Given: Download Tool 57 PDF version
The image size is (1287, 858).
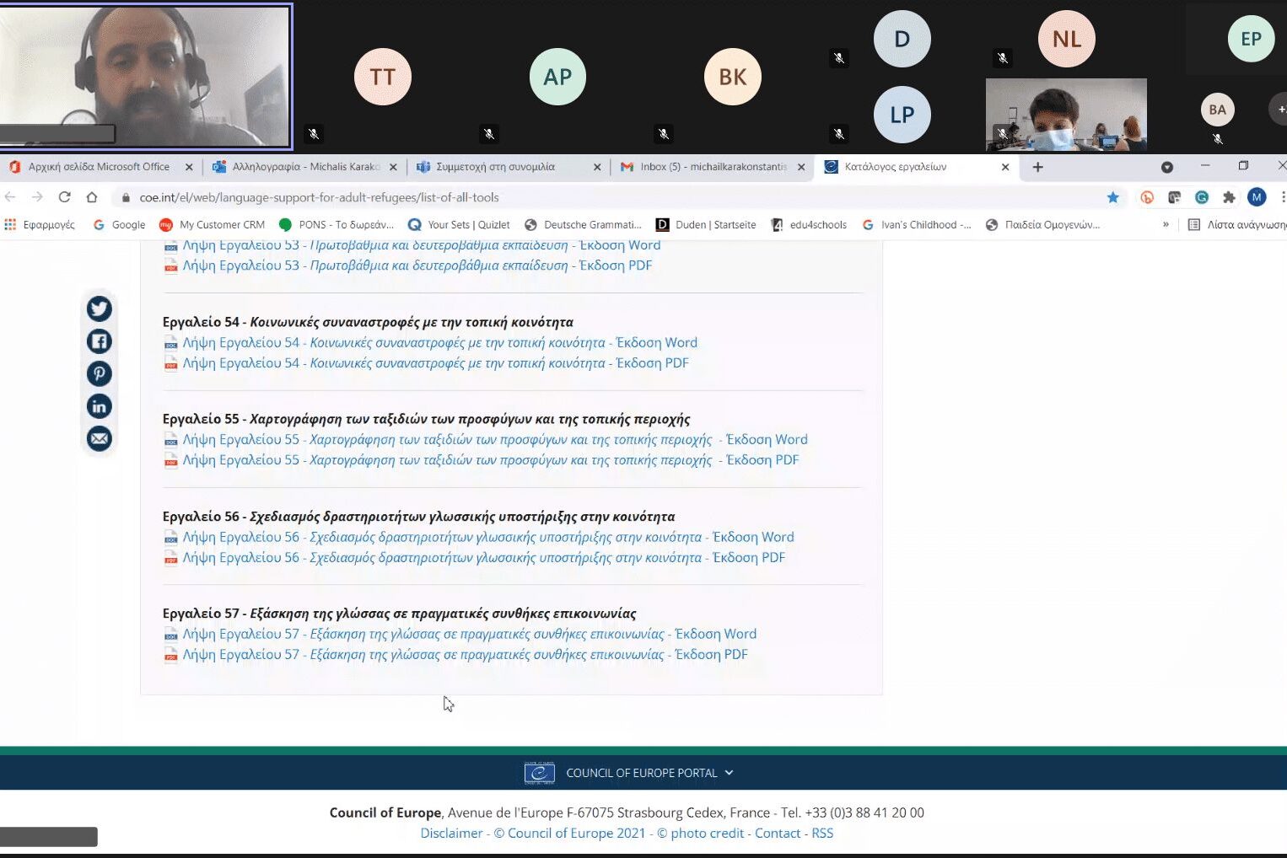Looking at the screenshot, I should (465, 655).
